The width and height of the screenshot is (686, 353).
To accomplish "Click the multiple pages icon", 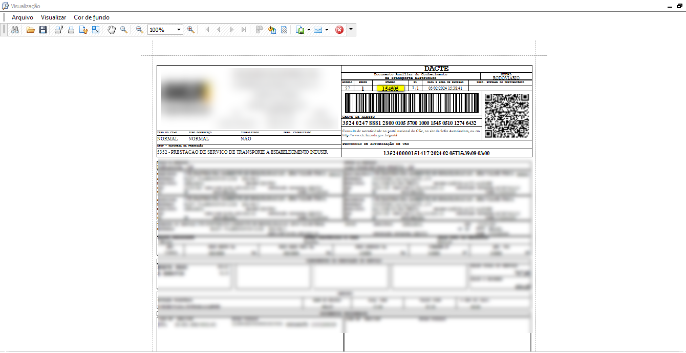I will 260,30.
